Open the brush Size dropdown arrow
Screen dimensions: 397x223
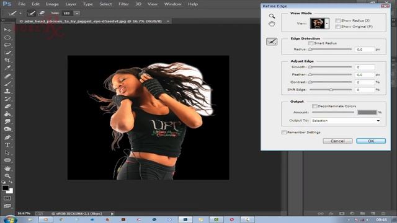tap(77, 13)
